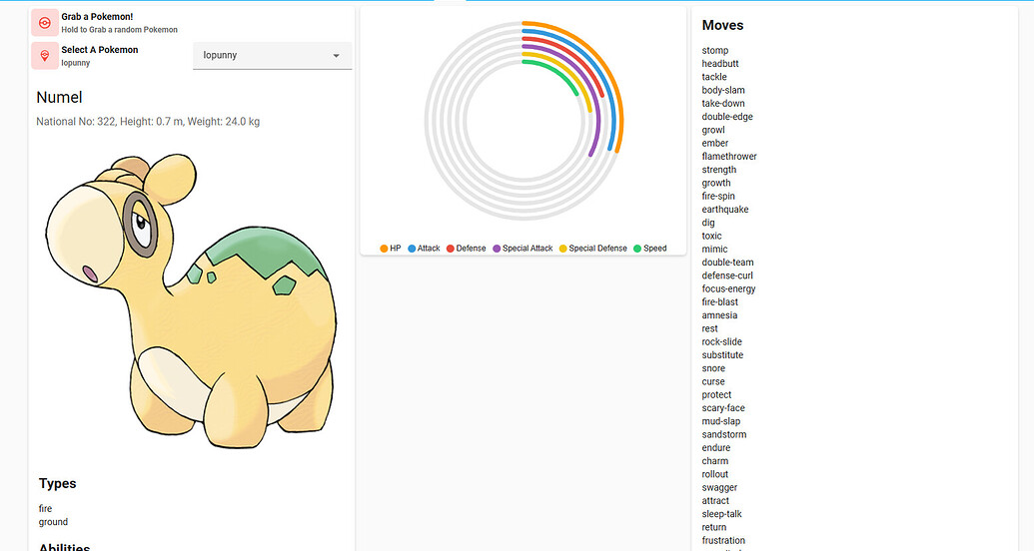Click the 'flamethrower' move

(x=729, y=156)
